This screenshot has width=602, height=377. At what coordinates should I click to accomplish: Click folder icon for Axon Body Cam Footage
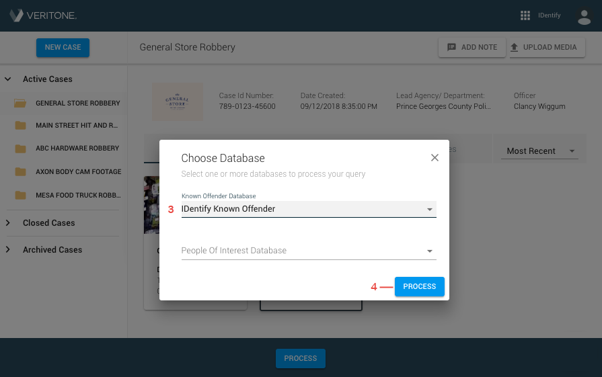click(x=20, y=172)
